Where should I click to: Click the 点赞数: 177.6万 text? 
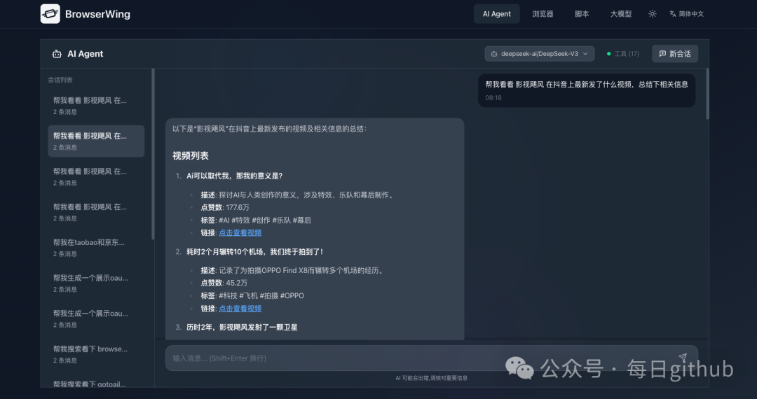pyautogui.click(x=225, y=207)
